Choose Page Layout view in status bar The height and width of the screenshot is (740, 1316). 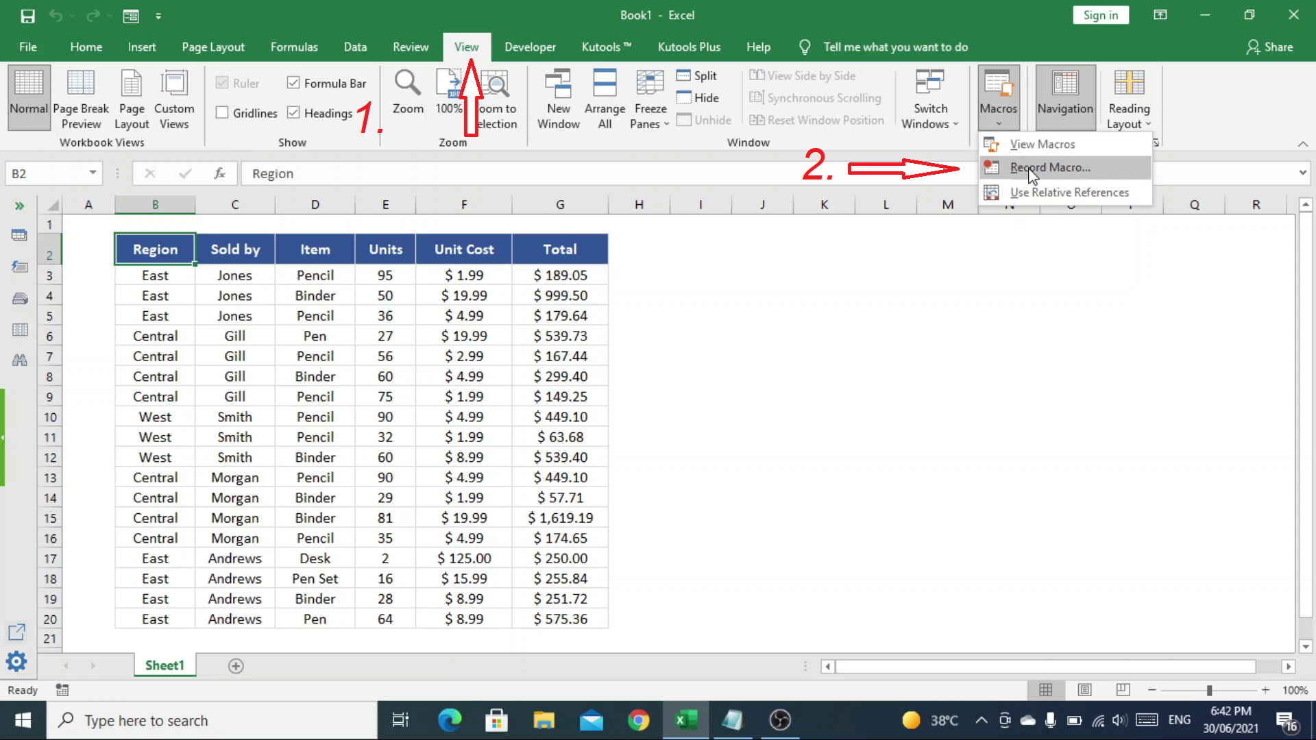pyautogui.click(x=1084, y=690)
